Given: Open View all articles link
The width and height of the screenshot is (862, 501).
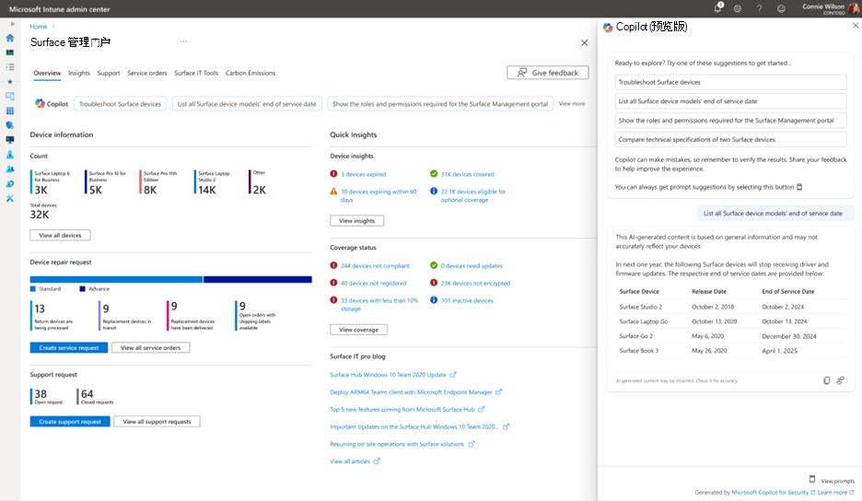Looking at the screenshot, I should coord(350,461).
